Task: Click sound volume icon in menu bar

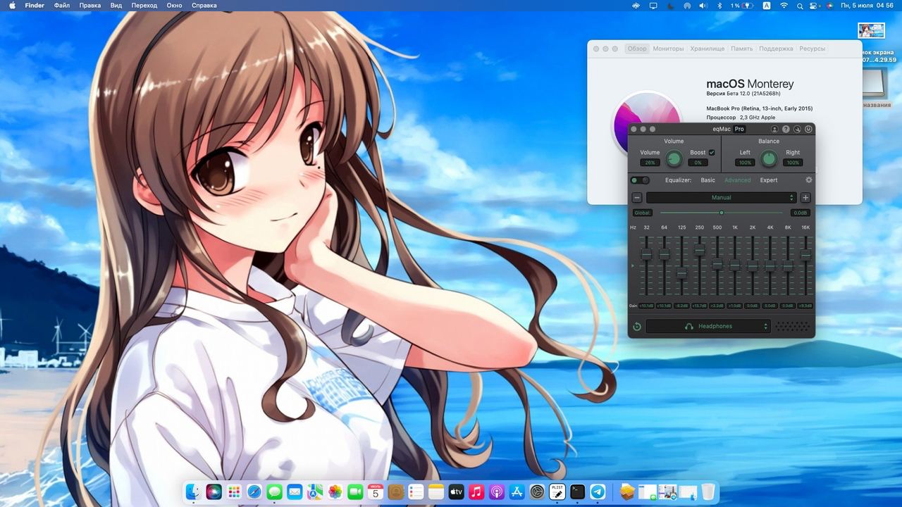Action: 703,6
